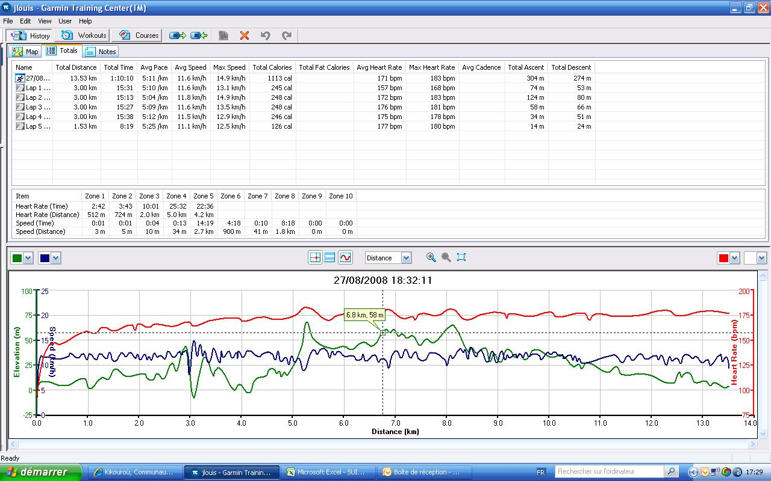Select the 27/08 activity row icon
Image resolution: width=771 pixels, height=481 pixels.
pyautogui.click(x=20, y=78)
